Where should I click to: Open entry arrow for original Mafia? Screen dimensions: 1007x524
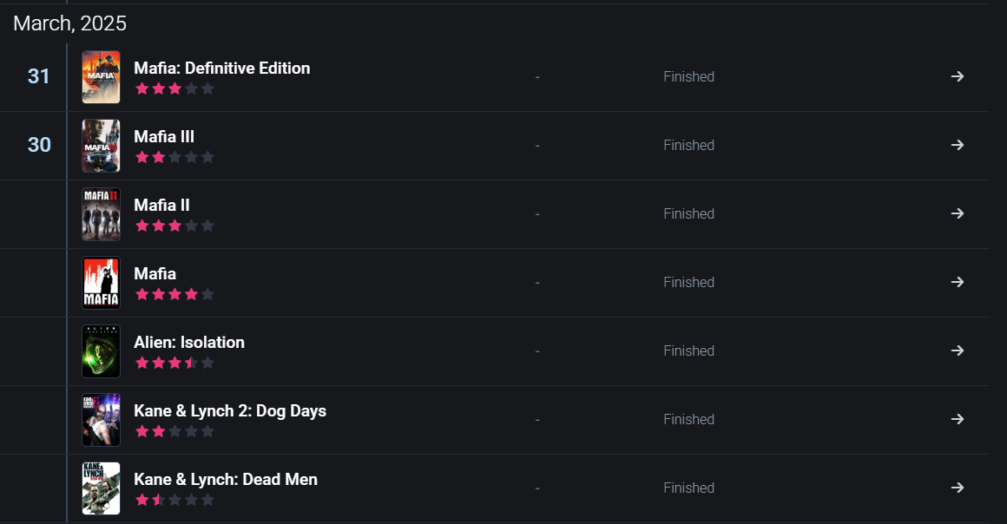tap(957, 282)
